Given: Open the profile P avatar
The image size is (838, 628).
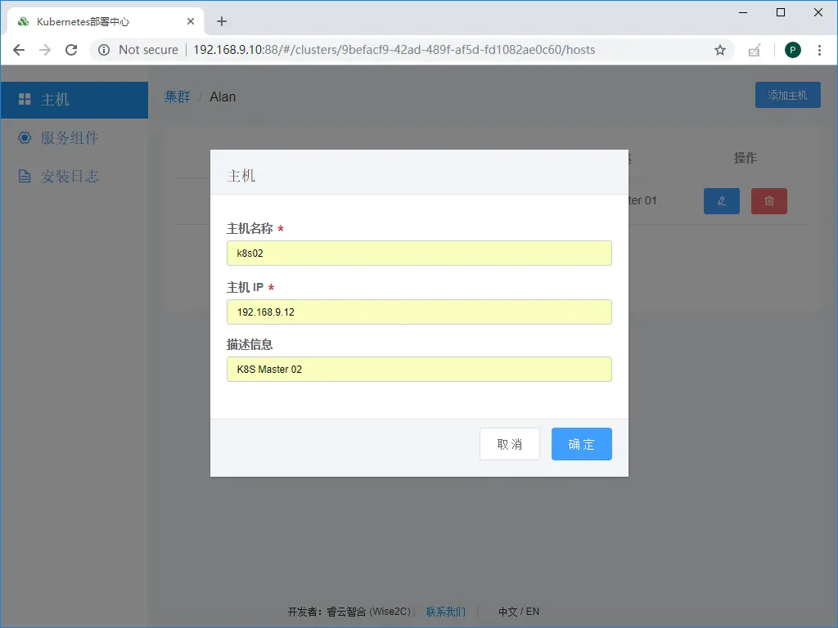Looking at the screenshot, I should coord(792,50).
